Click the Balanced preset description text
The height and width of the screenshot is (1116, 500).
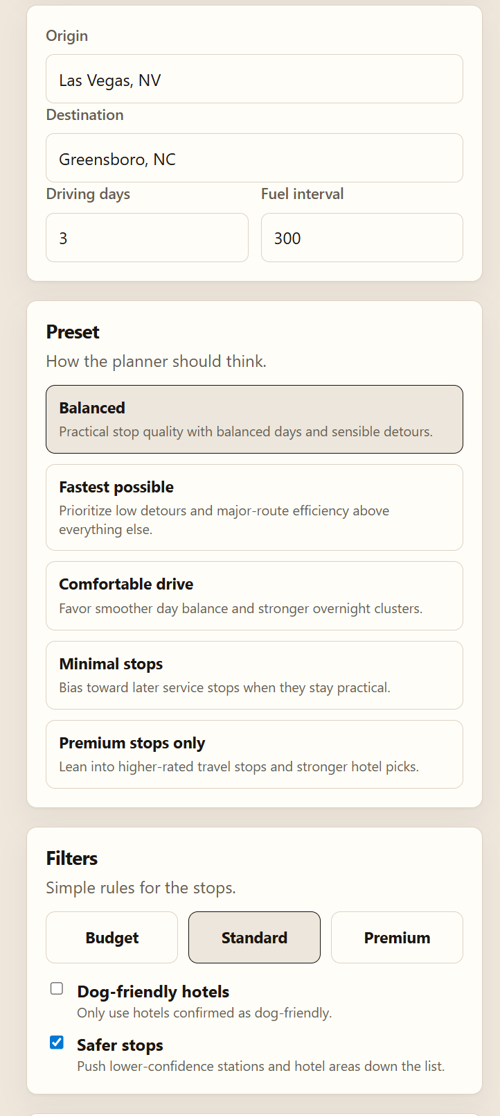[246, 432]
